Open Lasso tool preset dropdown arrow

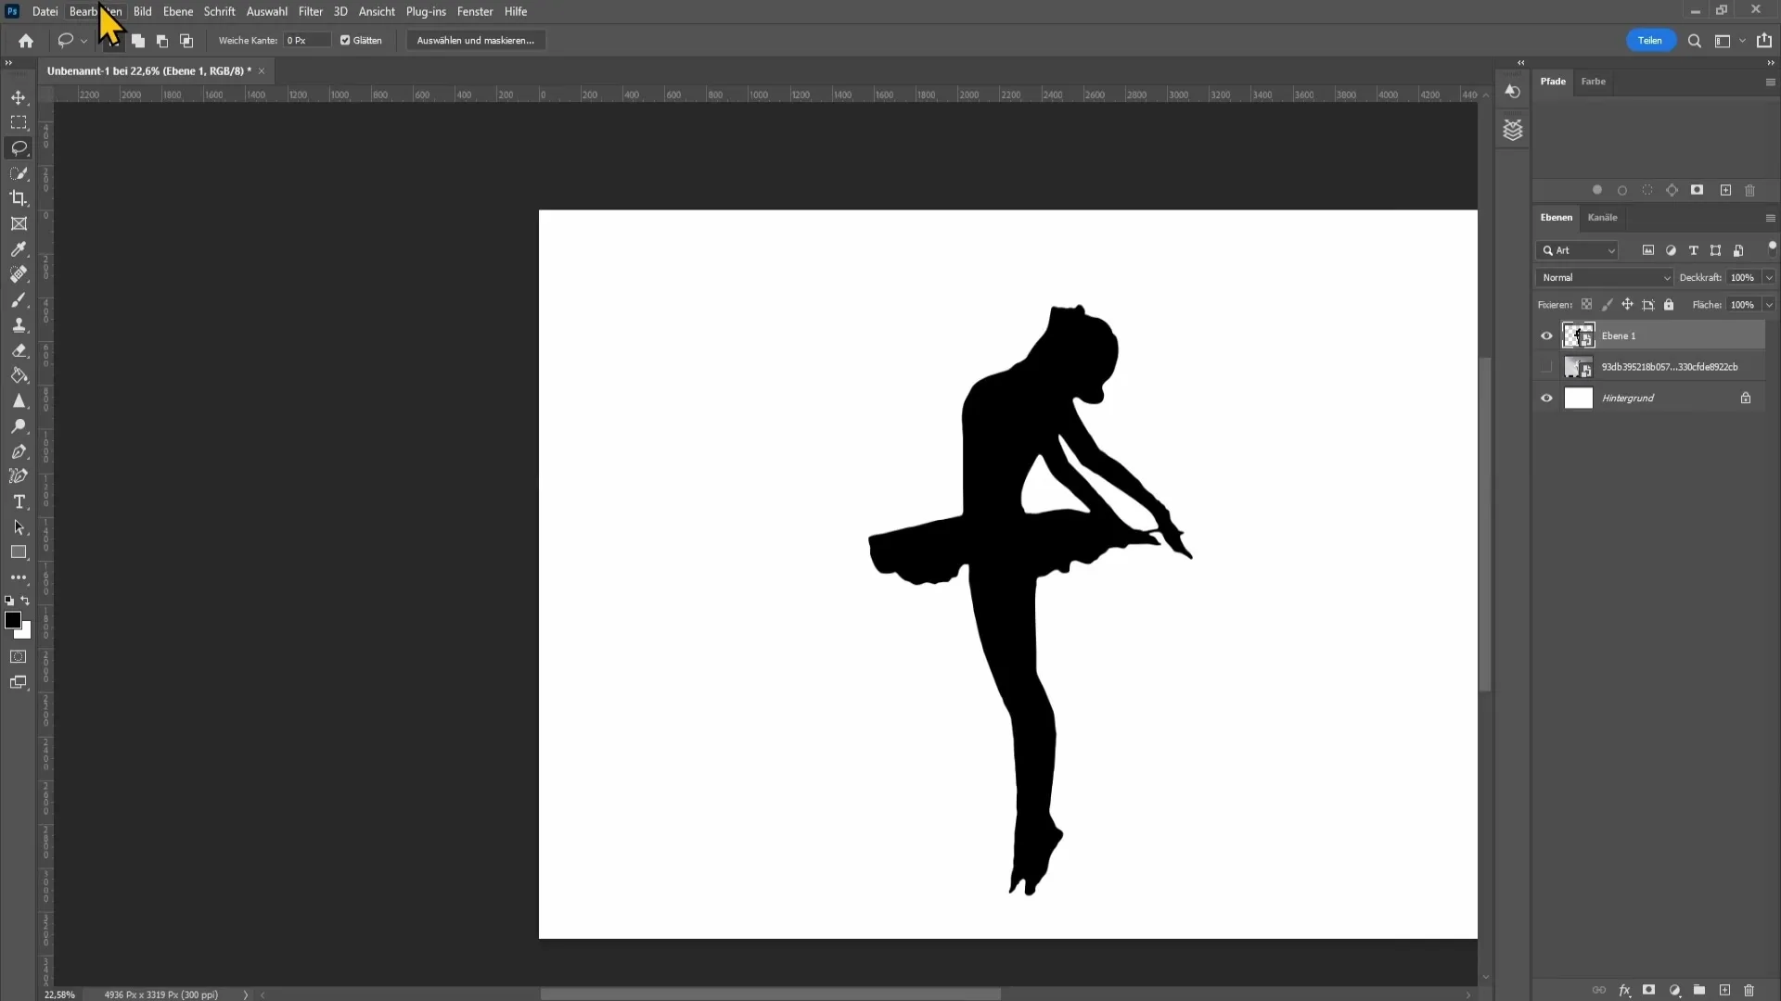tap(83, 42)
